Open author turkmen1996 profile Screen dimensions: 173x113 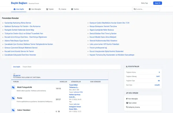78,92
